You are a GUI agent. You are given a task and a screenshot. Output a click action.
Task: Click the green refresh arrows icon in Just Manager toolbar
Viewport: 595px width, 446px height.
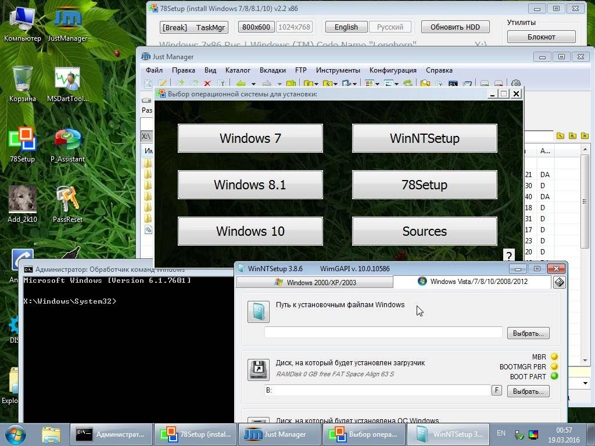408,83
